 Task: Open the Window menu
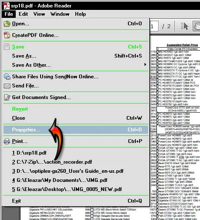point(60,14)
